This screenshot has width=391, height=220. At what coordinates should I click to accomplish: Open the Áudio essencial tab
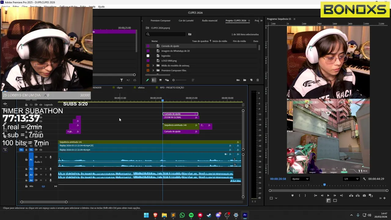tap(210, 20)
